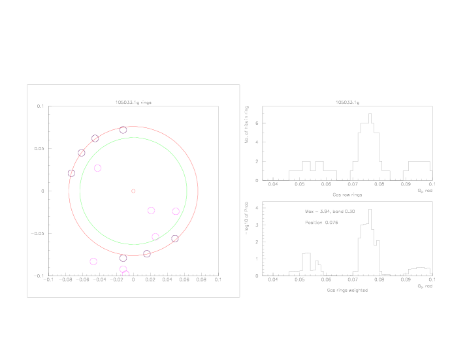The width and height of the screenshot is (467, 350).
Task: Click the '0.07' x-axis tick under raw rings histogram
Action: tap(353, 184)
